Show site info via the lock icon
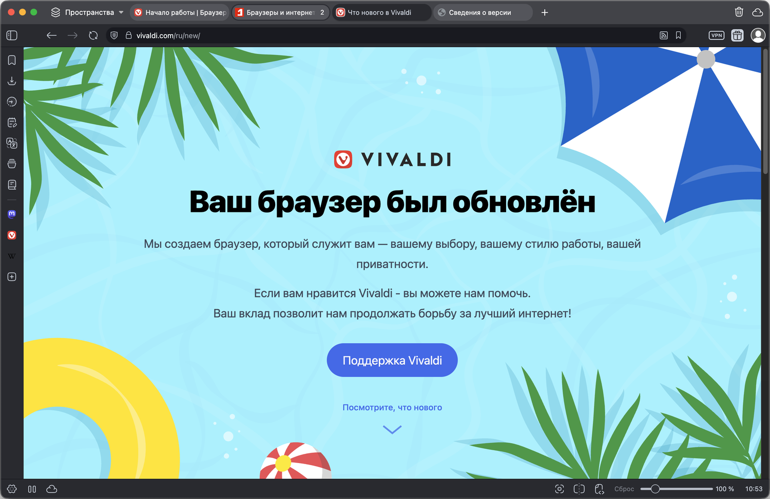The width and height of the screenshot is (770, 499). click(128, 35)
